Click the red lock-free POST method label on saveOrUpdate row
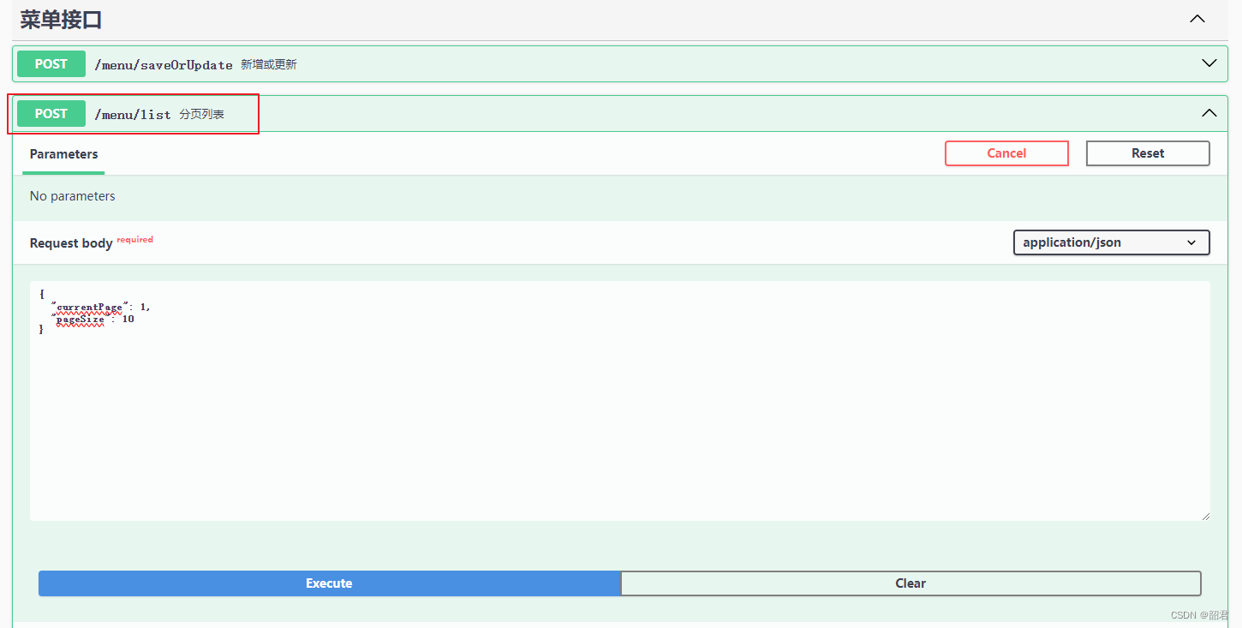 point(50,63)
